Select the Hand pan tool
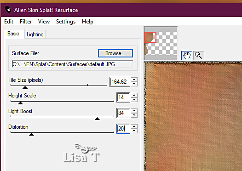Screen dimensions: 242x171 187,56
